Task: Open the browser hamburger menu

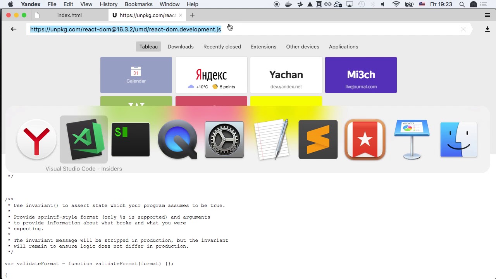Action: (x=487, y=15)
